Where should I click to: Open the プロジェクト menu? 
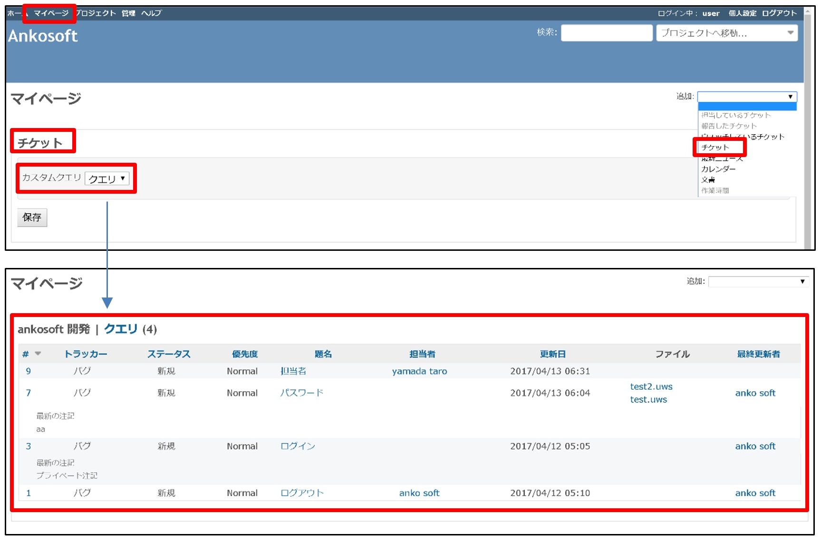(x=96, y=13)
